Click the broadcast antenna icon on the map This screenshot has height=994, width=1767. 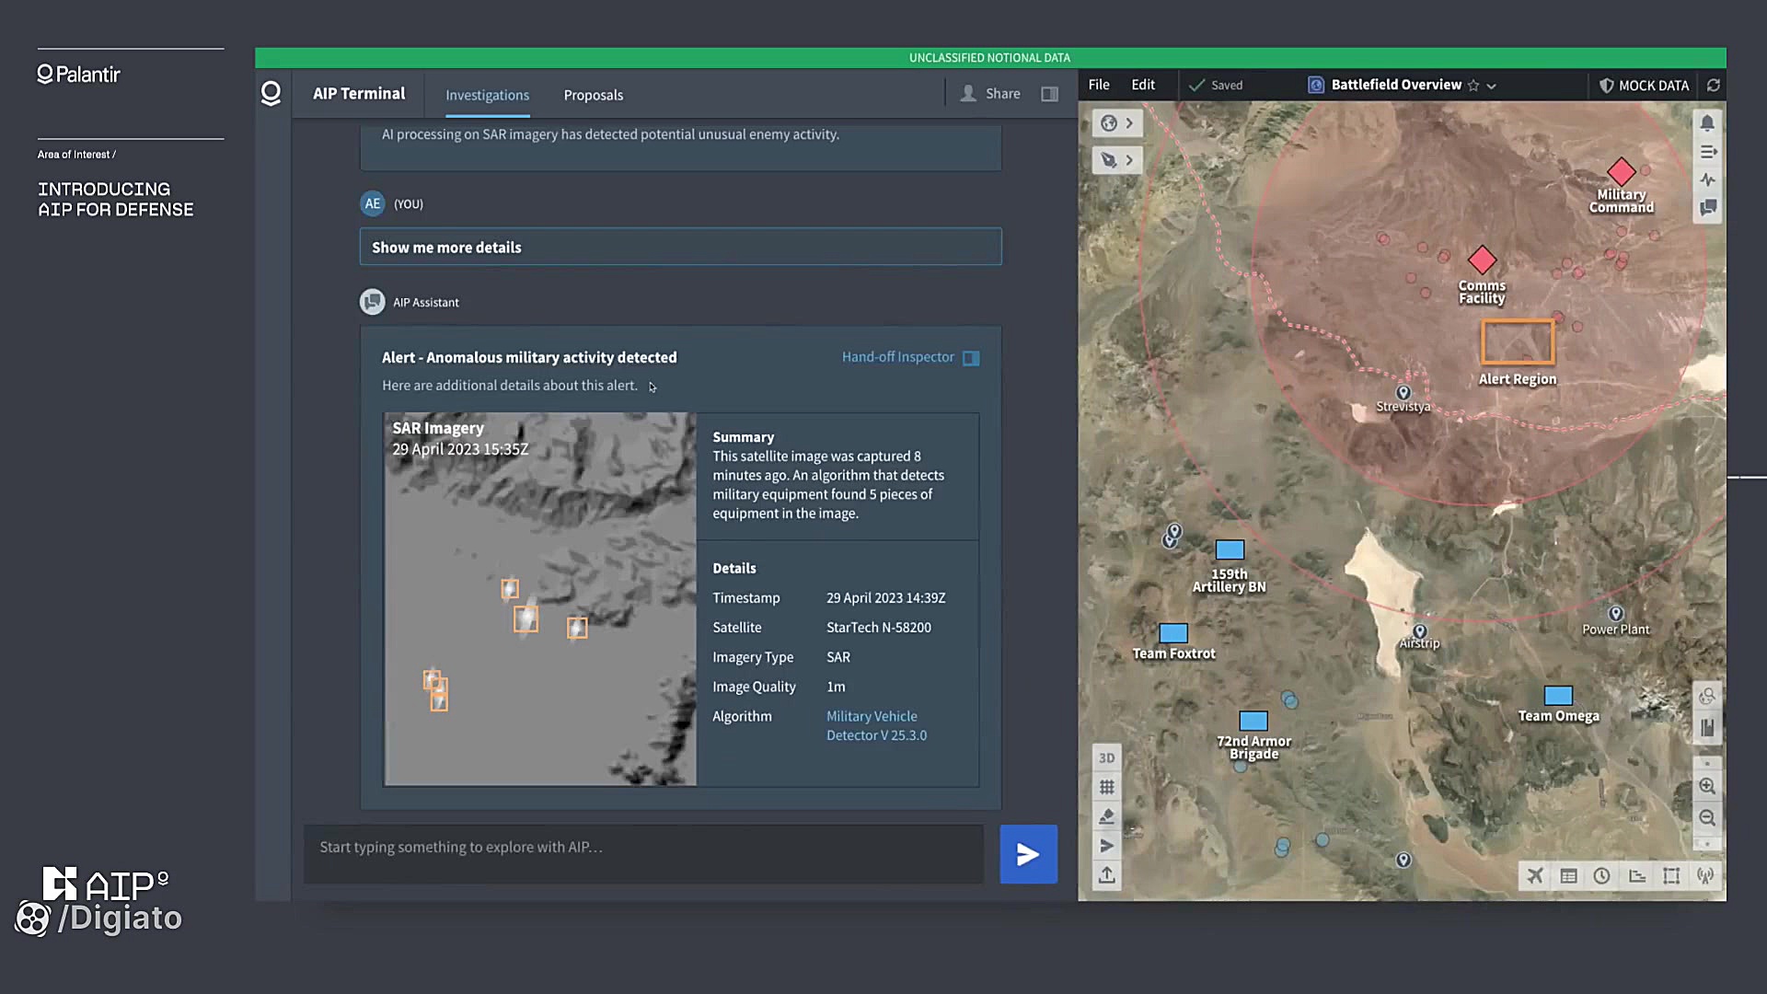1705,875
